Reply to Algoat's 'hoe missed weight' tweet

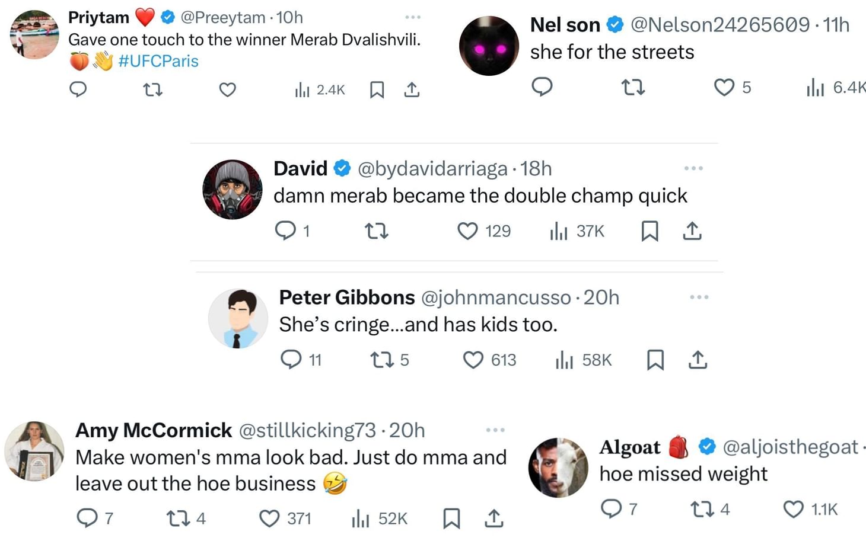tap(611, 508)
